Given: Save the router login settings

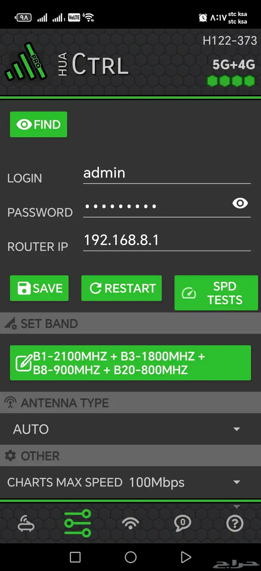Looking at the screenshot, I should tap(39, 288).
